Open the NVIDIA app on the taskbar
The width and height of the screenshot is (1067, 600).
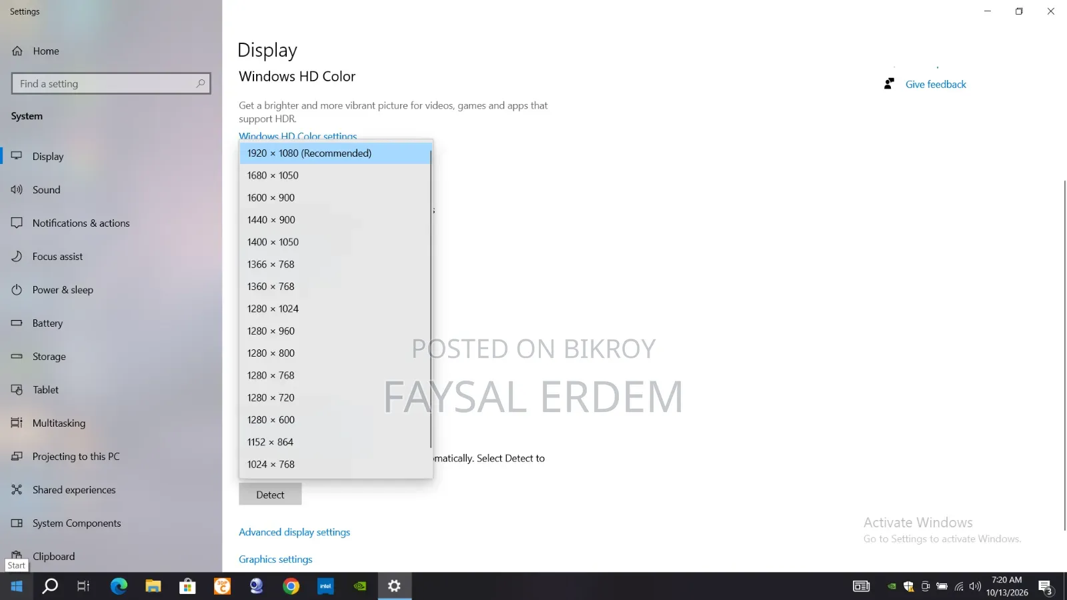click(360, 586)
